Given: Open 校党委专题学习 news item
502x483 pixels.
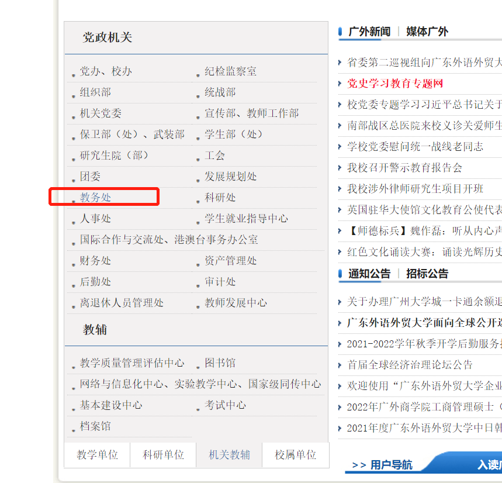Looking at the screenshot, I should [424, 105].
